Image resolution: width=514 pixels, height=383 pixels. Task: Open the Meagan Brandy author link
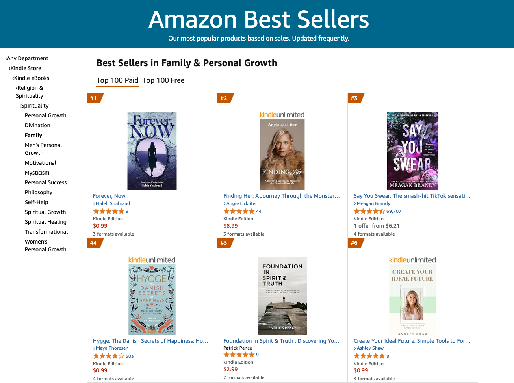pyautogui.click(x=373, y=203)
